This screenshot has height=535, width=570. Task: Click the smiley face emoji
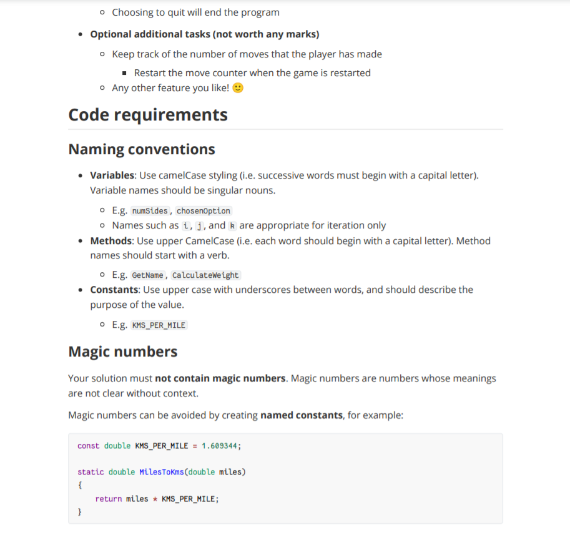238,88
